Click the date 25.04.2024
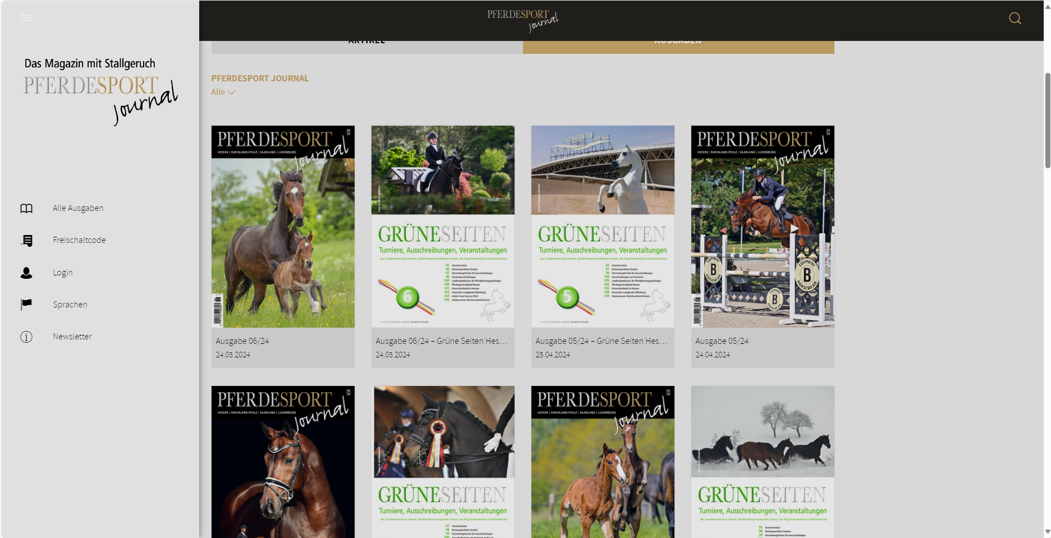Screen dimensions: 1051x538 [x=553, y=355]
